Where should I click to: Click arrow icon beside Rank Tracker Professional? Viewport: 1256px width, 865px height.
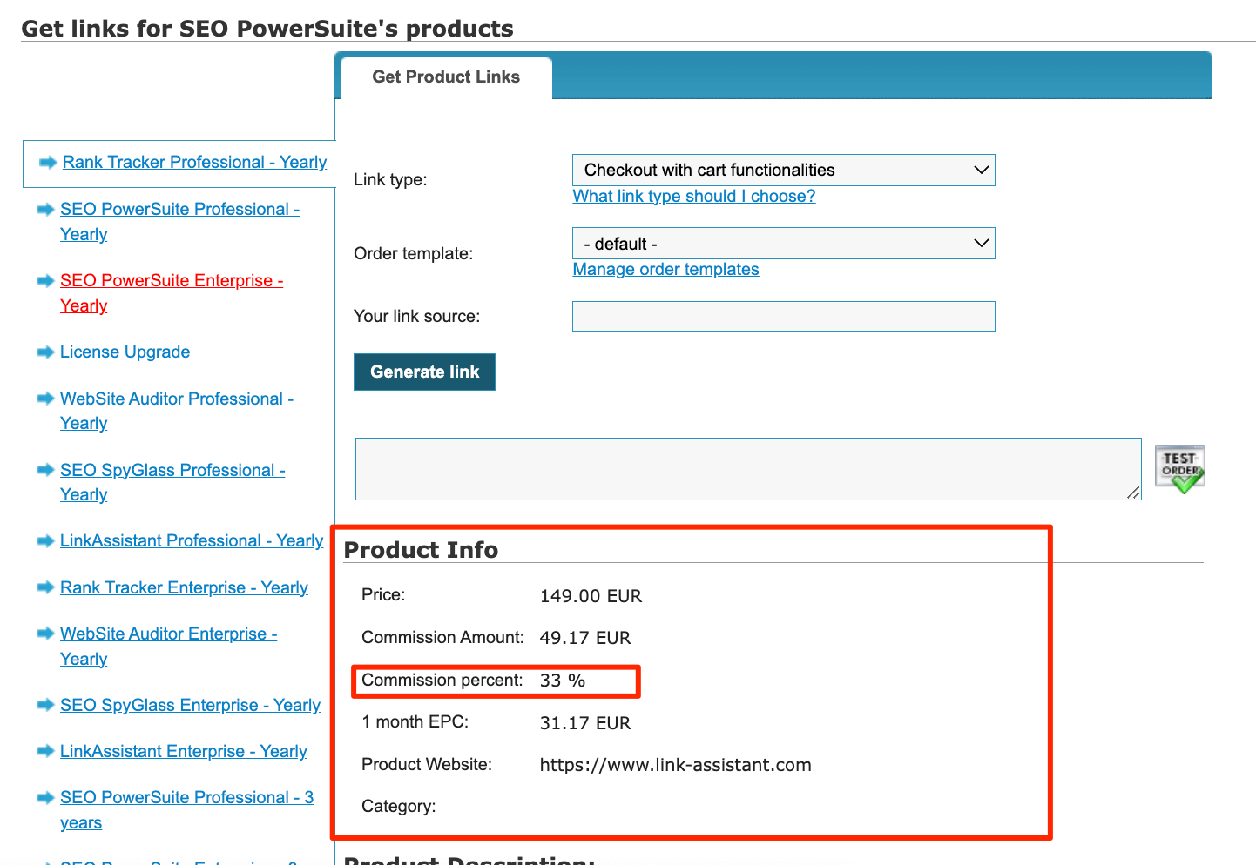(48, 163)
